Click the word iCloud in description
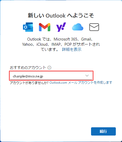This screenshot has height=142, width=122. (x=42, y=44)
